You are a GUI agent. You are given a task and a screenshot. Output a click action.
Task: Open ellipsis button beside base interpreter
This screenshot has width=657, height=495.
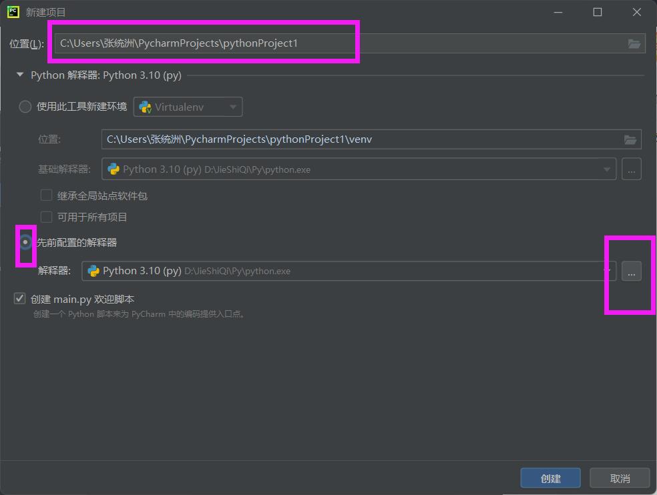632,169
